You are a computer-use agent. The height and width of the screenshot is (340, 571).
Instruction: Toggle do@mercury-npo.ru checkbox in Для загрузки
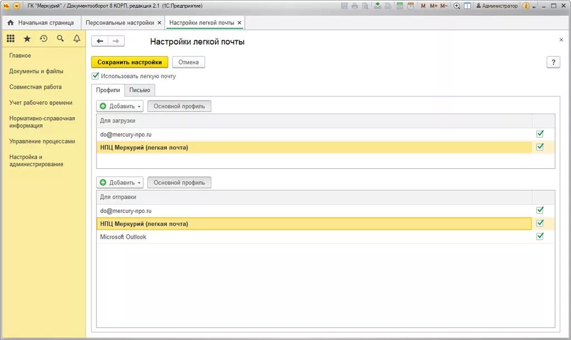point(540,134)
